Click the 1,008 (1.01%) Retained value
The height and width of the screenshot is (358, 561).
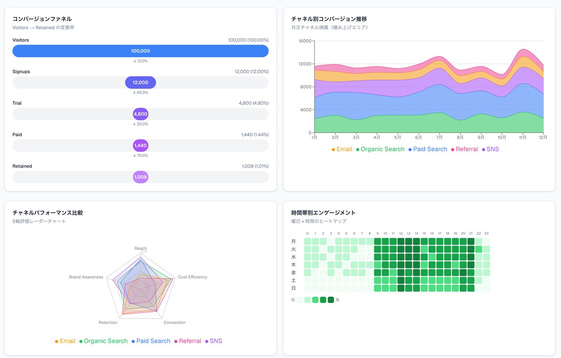click(255, 166)
